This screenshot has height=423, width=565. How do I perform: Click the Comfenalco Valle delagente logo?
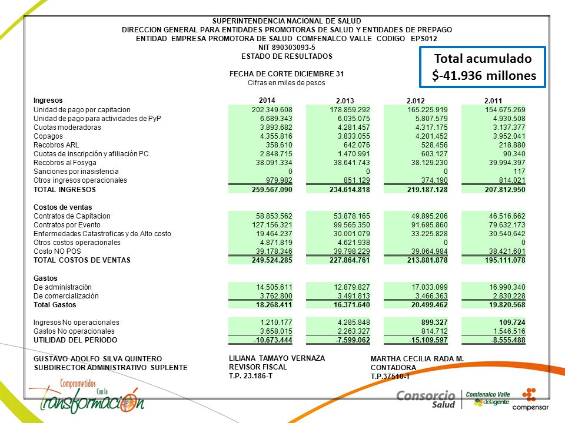488,399
